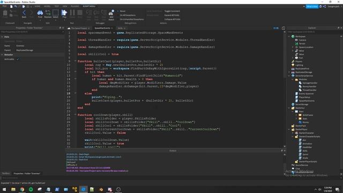
Task: Fold the coolDown function at line 24
Action: (x=75, y=115)
